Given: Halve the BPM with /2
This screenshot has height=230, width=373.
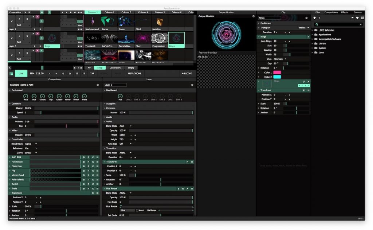Looking at the screenshot, I should click(x=77, y=74).
